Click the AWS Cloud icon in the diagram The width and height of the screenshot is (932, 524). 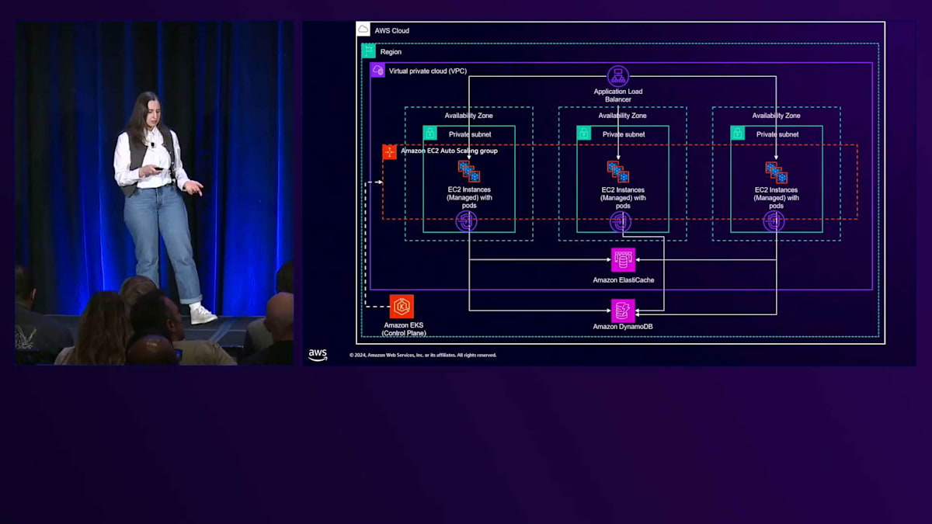(363, 29)
